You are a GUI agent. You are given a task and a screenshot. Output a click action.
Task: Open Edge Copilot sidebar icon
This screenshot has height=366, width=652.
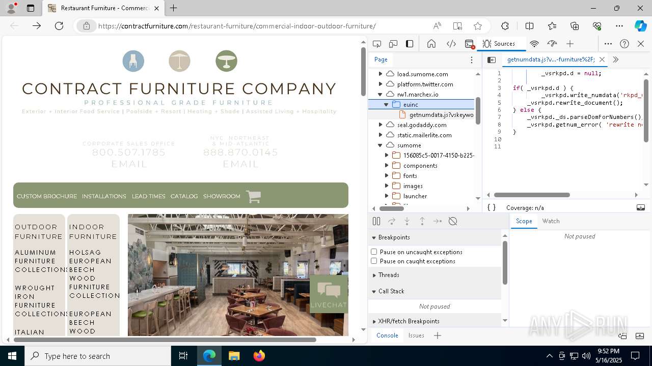coord(640,26)
